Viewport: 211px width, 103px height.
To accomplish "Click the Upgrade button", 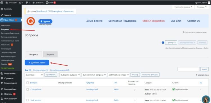I will 45,22.
